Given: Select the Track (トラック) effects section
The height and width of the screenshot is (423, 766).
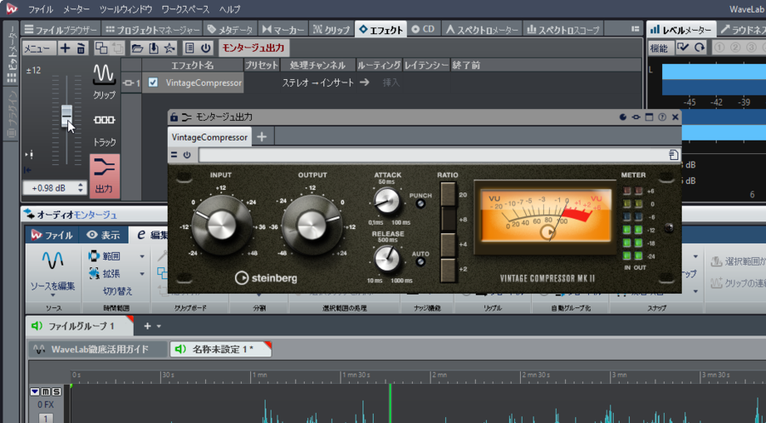Looking at the screenshot, I should click(x=104, y=130).
